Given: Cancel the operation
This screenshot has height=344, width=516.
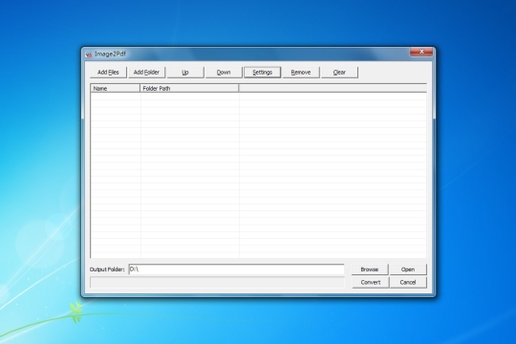Looking at the screenshot, I should coord(408,282).
